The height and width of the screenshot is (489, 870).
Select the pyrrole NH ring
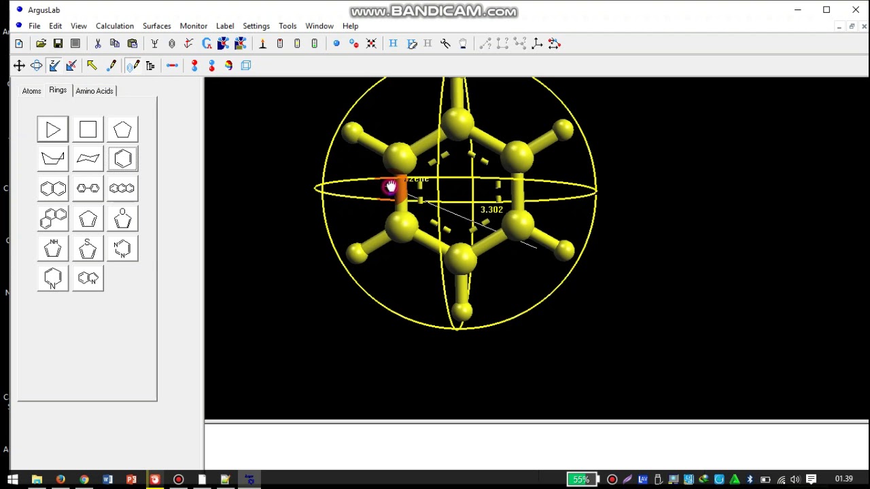tap(53, 249)
